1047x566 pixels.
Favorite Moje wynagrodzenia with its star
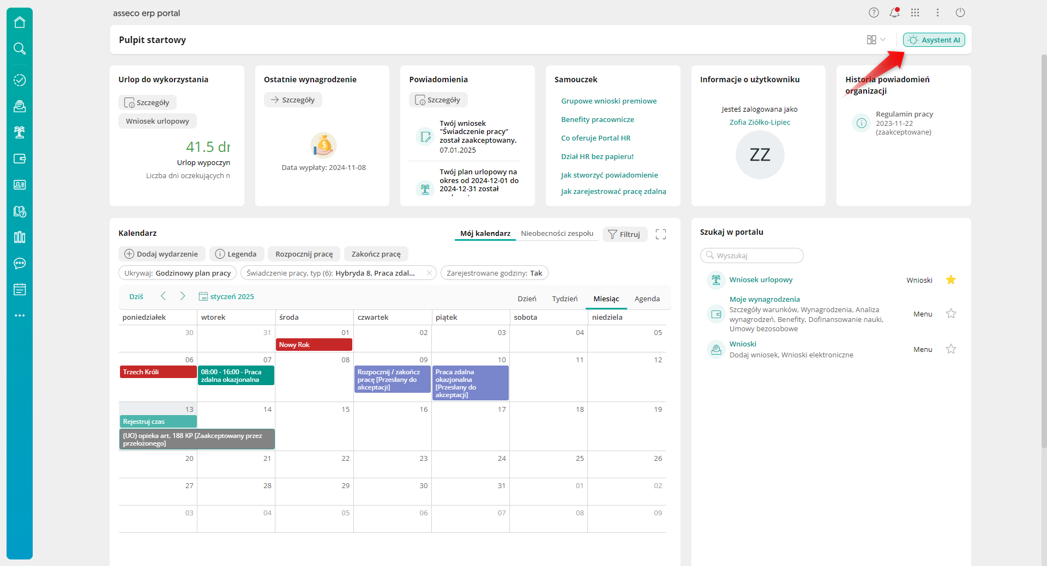tap(951, 314)
